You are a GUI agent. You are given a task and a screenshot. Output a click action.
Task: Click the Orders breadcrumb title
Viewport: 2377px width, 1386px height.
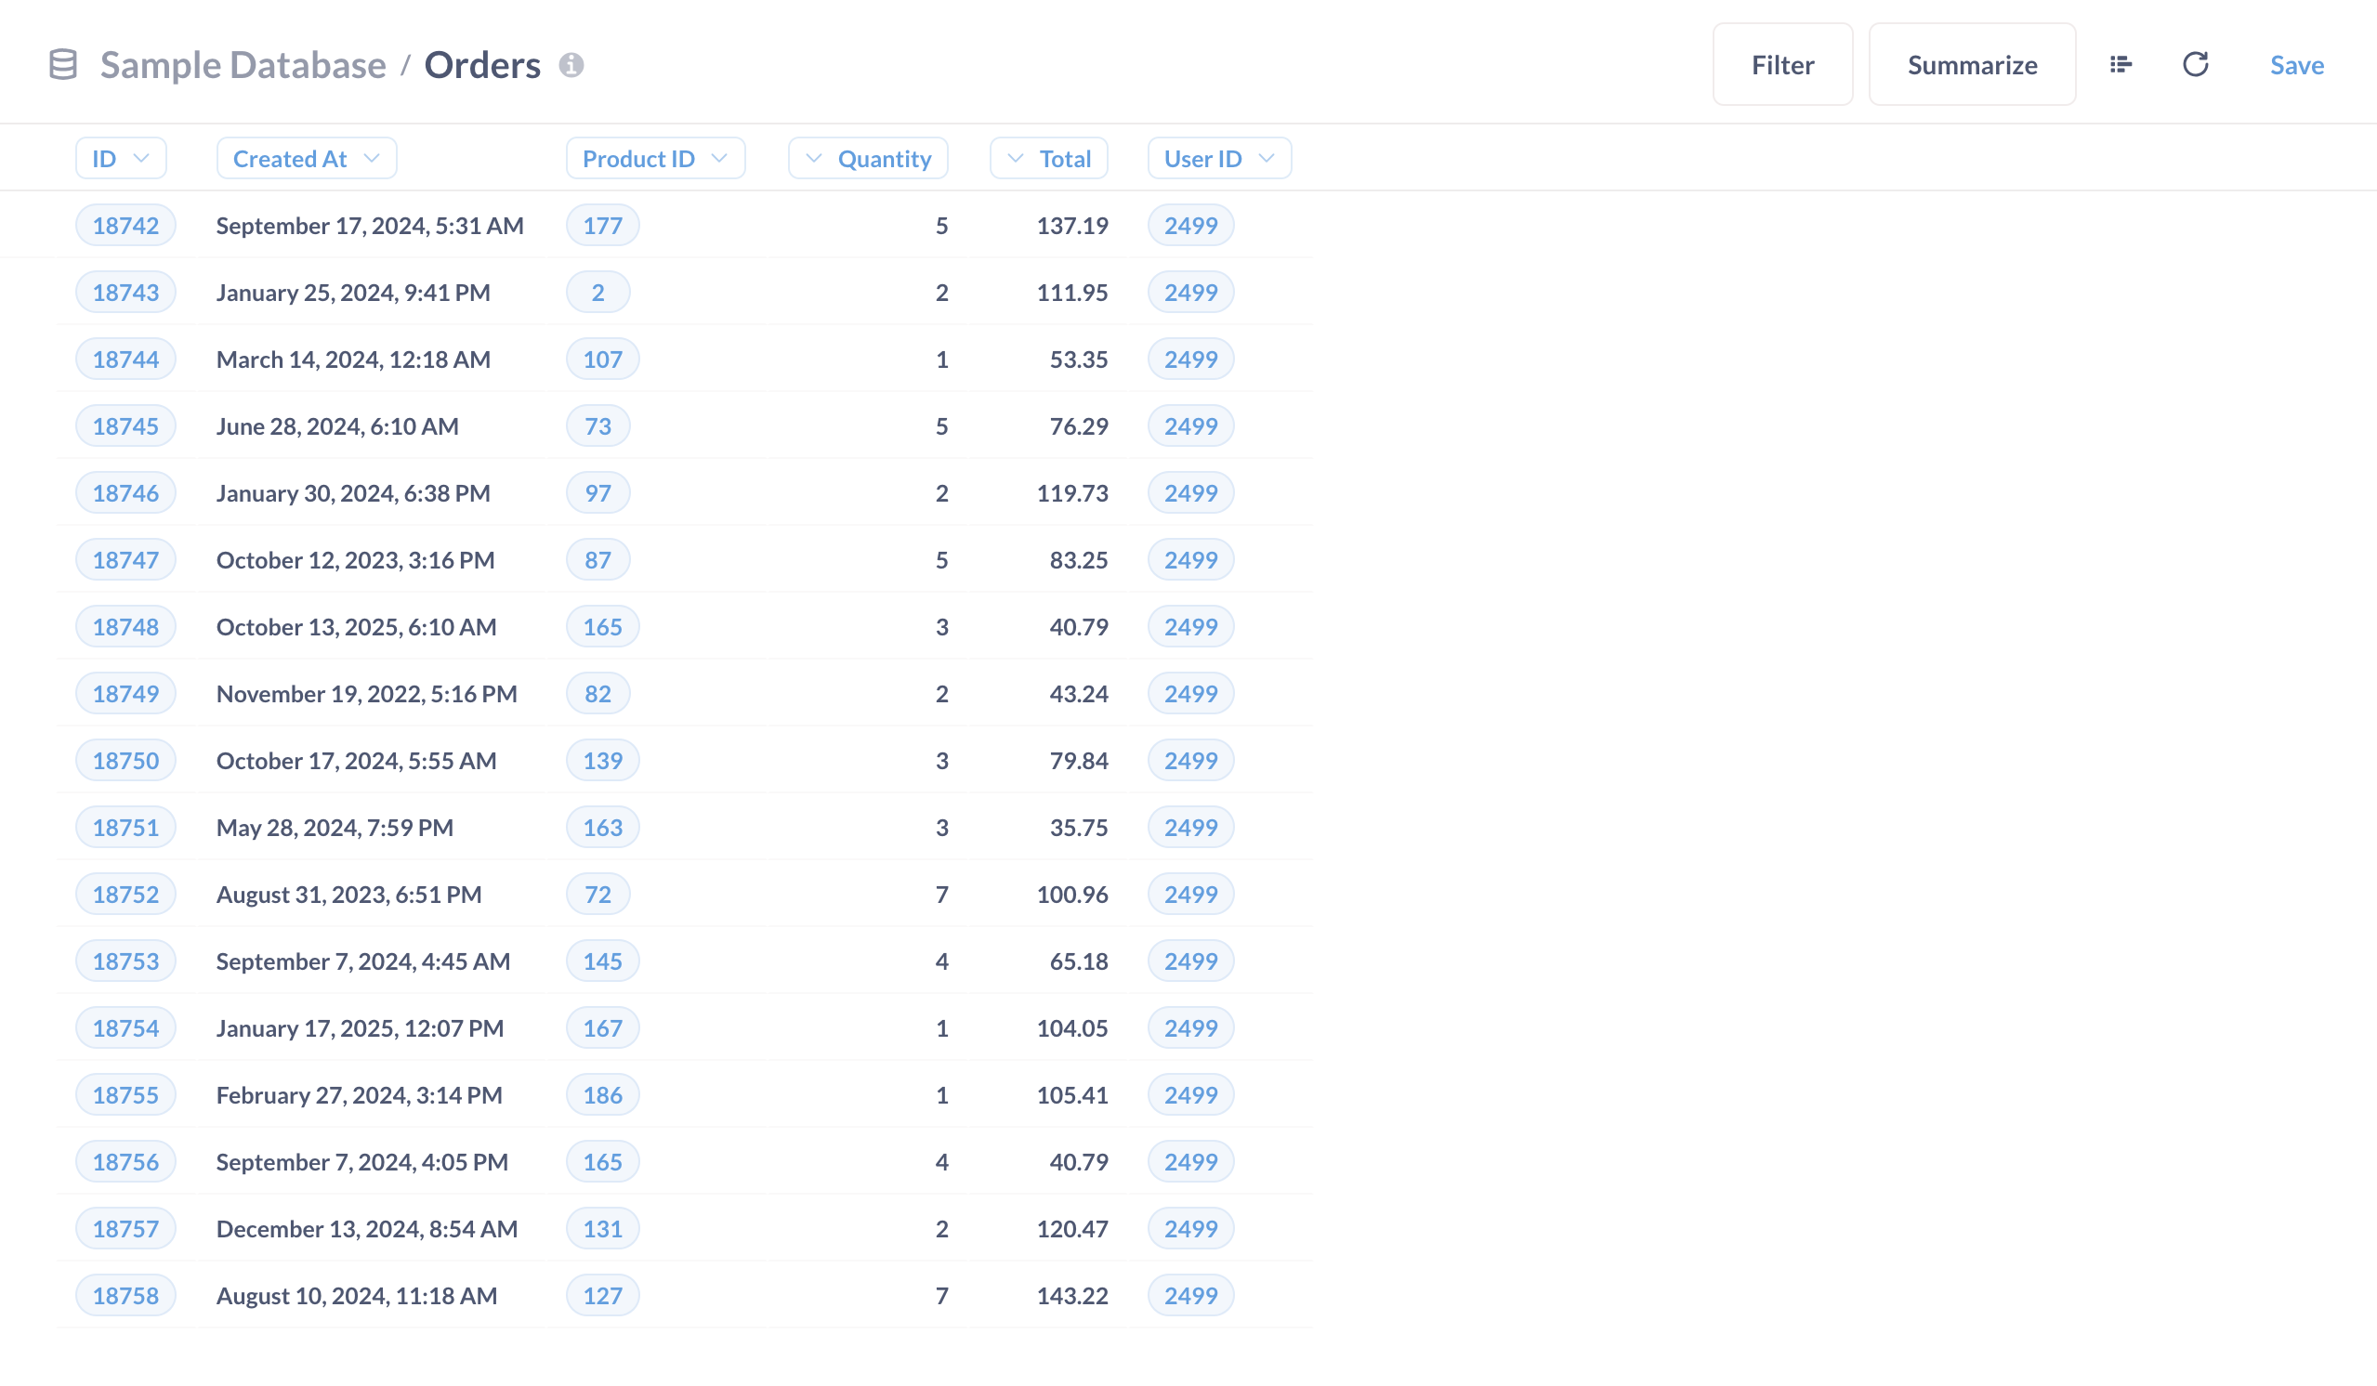click(482, 64)
